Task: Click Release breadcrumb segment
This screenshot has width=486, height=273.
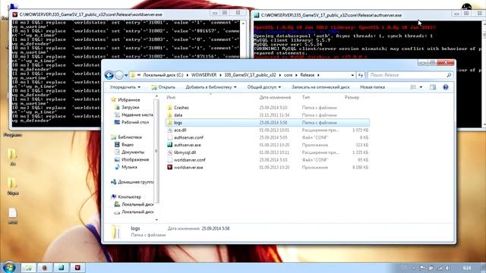Action: pyautogui.click(x=307, y=75)
